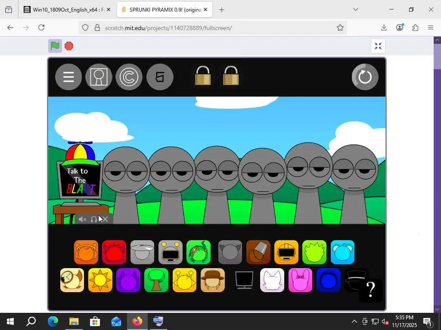Go back to the previous page

pyautogui.click(x=10, y=27)
